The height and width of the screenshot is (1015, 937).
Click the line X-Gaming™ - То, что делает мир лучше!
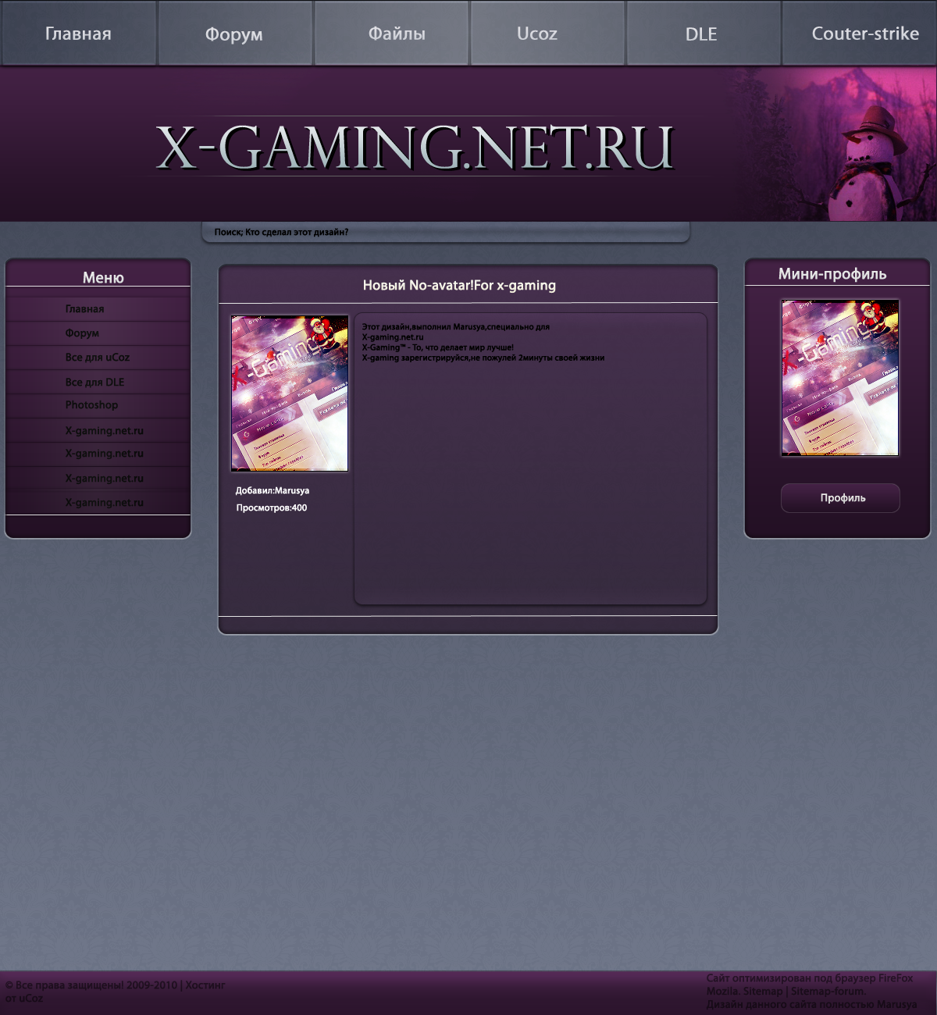(437, 347)
